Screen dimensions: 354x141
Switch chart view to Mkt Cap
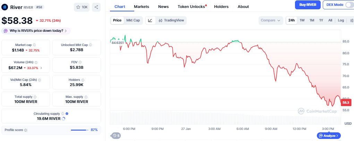pyautogui.click(x=133, y=20)
